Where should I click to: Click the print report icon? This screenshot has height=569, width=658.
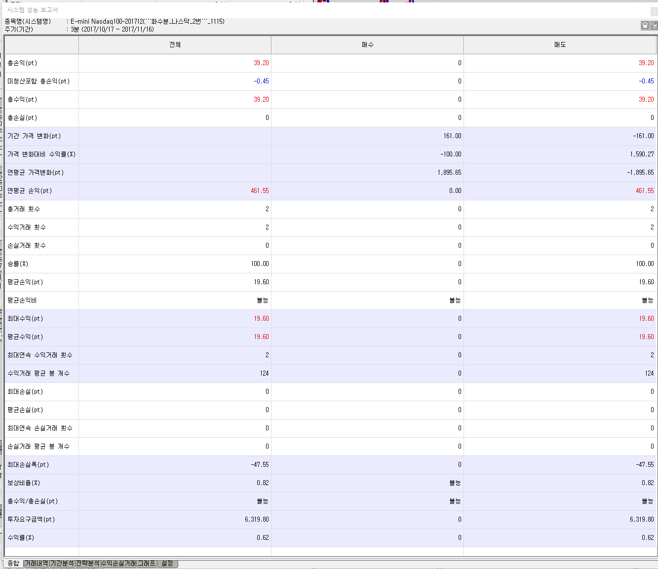(655, 25)
